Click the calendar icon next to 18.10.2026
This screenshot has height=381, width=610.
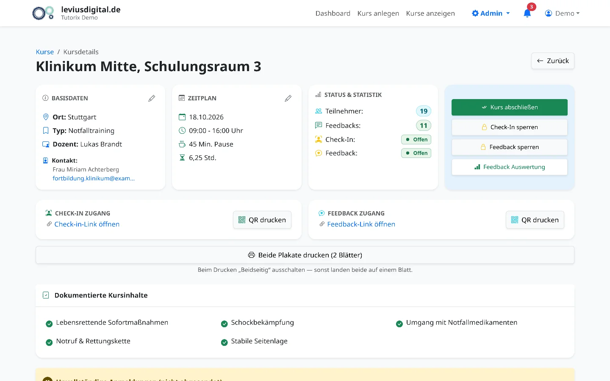[182, 117]
